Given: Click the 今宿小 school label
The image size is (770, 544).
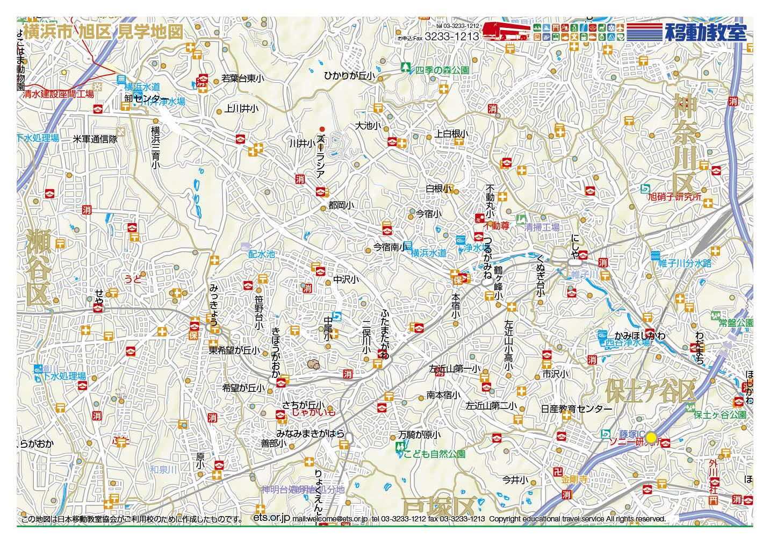Looking at the screenshot, I should [428, 214].
